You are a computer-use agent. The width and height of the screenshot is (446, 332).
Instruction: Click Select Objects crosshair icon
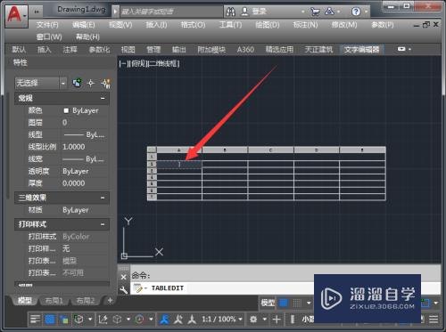pos(91,83)
